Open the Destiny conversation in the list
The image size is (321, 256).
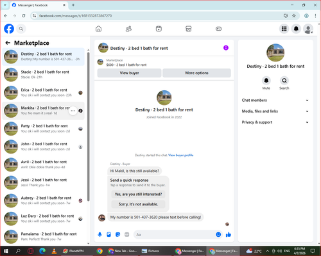[x=43, y=56]
